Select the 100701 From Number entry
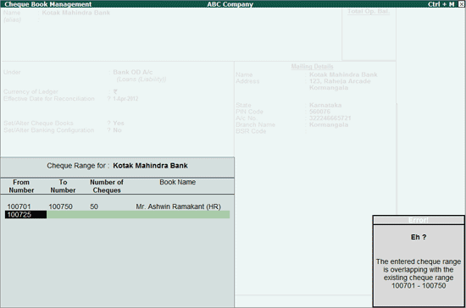466x308 pixels. (x=19, y=206)
